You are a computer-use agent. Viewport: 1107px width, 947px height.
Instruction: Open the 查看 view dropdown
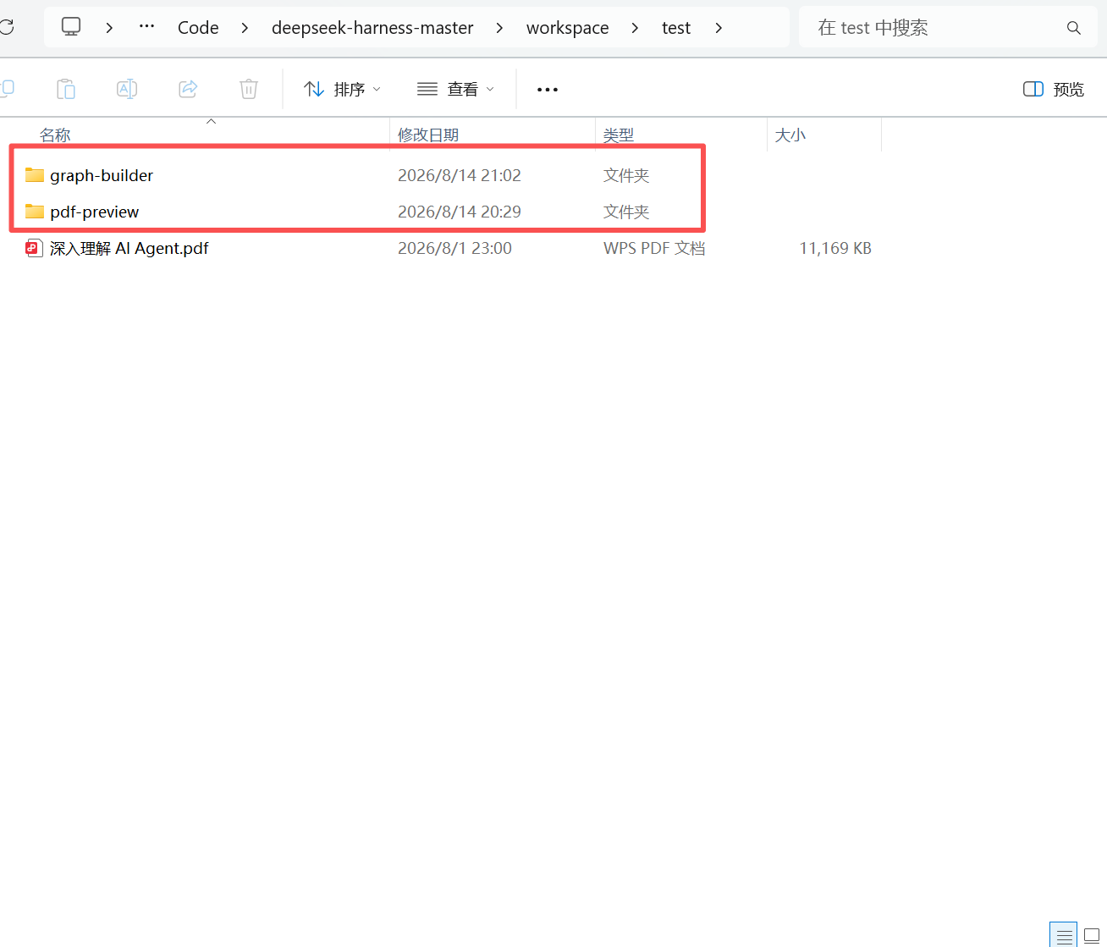click(455, 89)
